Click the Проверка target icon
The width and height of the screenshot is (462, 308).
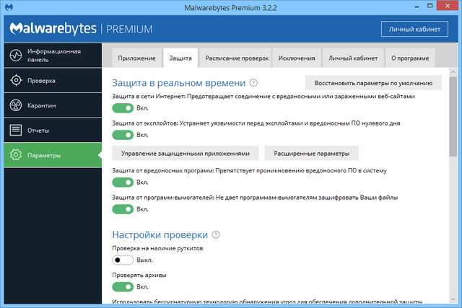click(x=16, y=80)
